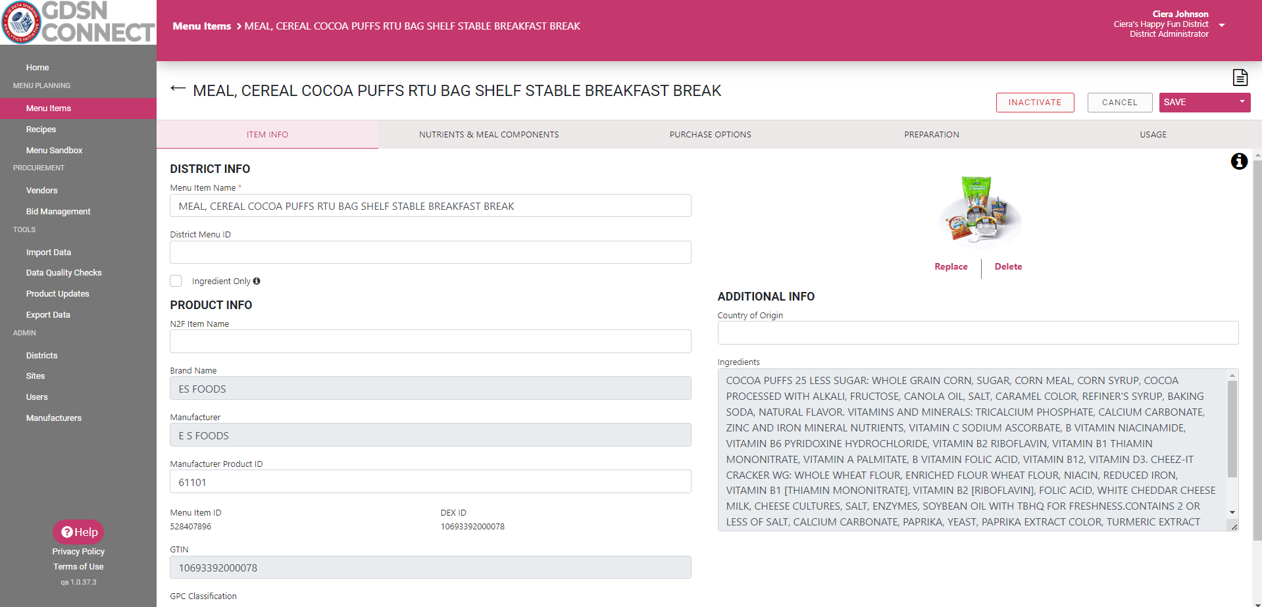This screenshot has height=607, width=1262.
Task: Replace the product image
Action: coord(951,266)
